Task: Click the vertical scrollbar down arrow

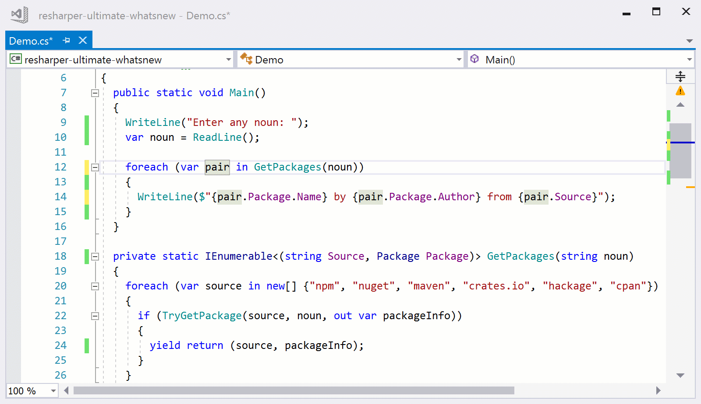Action: [680, 376]
